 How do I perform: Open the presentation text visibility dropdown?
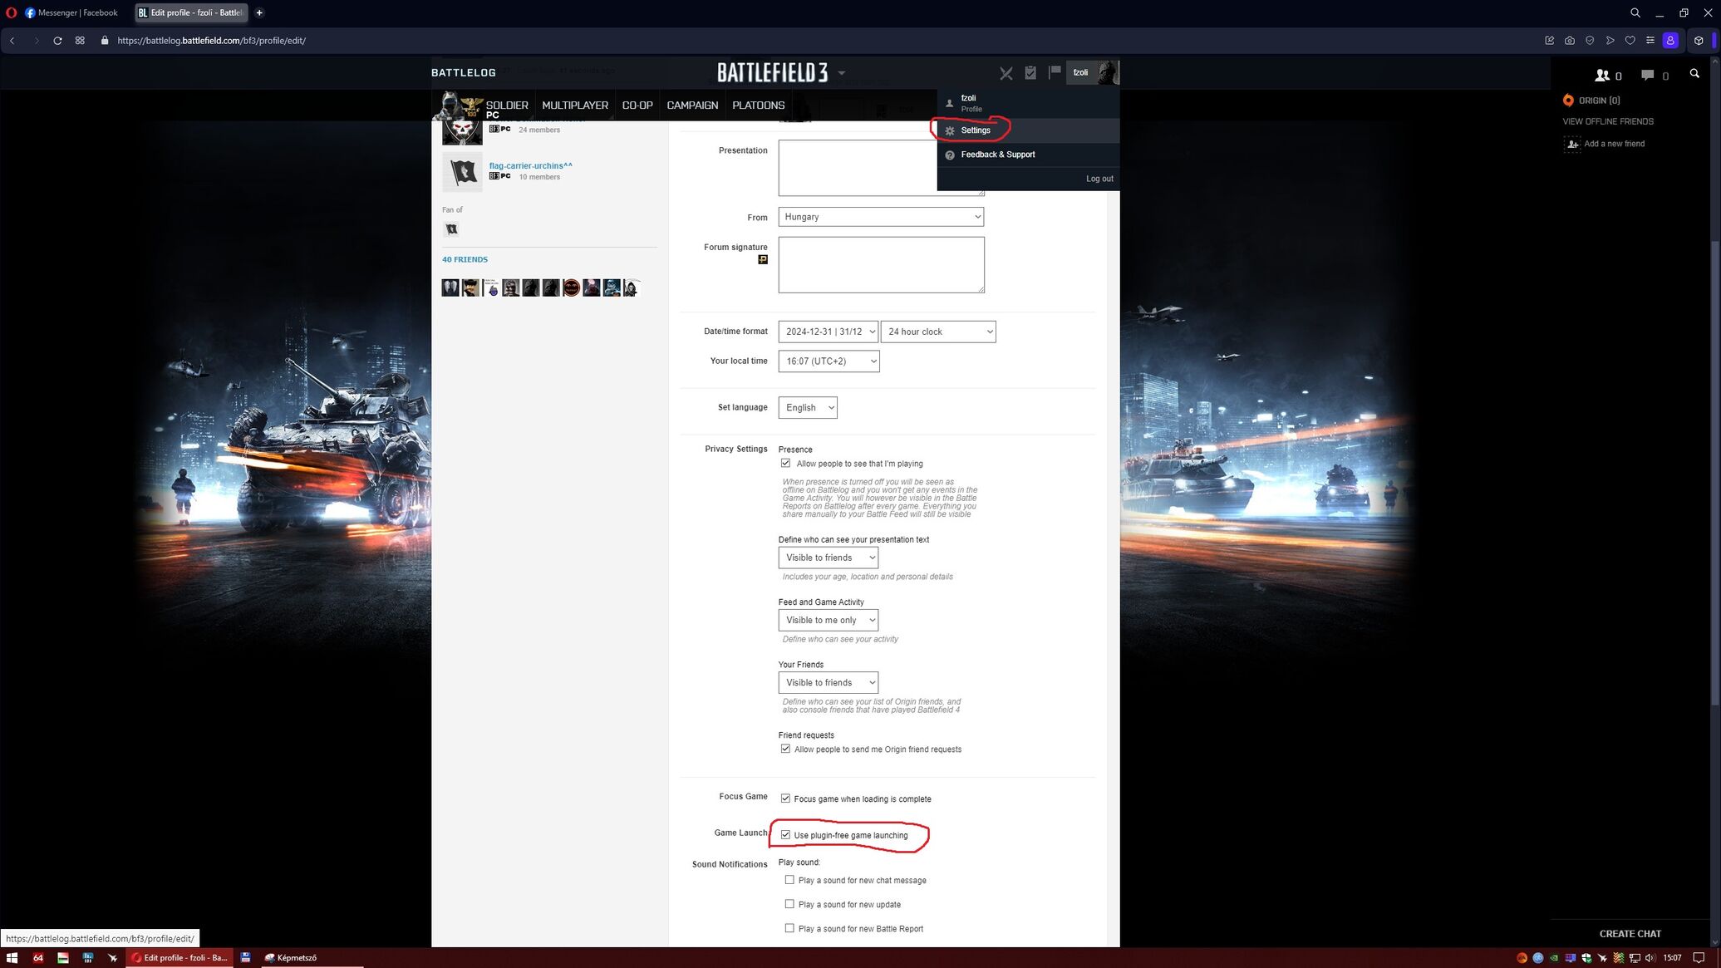click(828, 558)
